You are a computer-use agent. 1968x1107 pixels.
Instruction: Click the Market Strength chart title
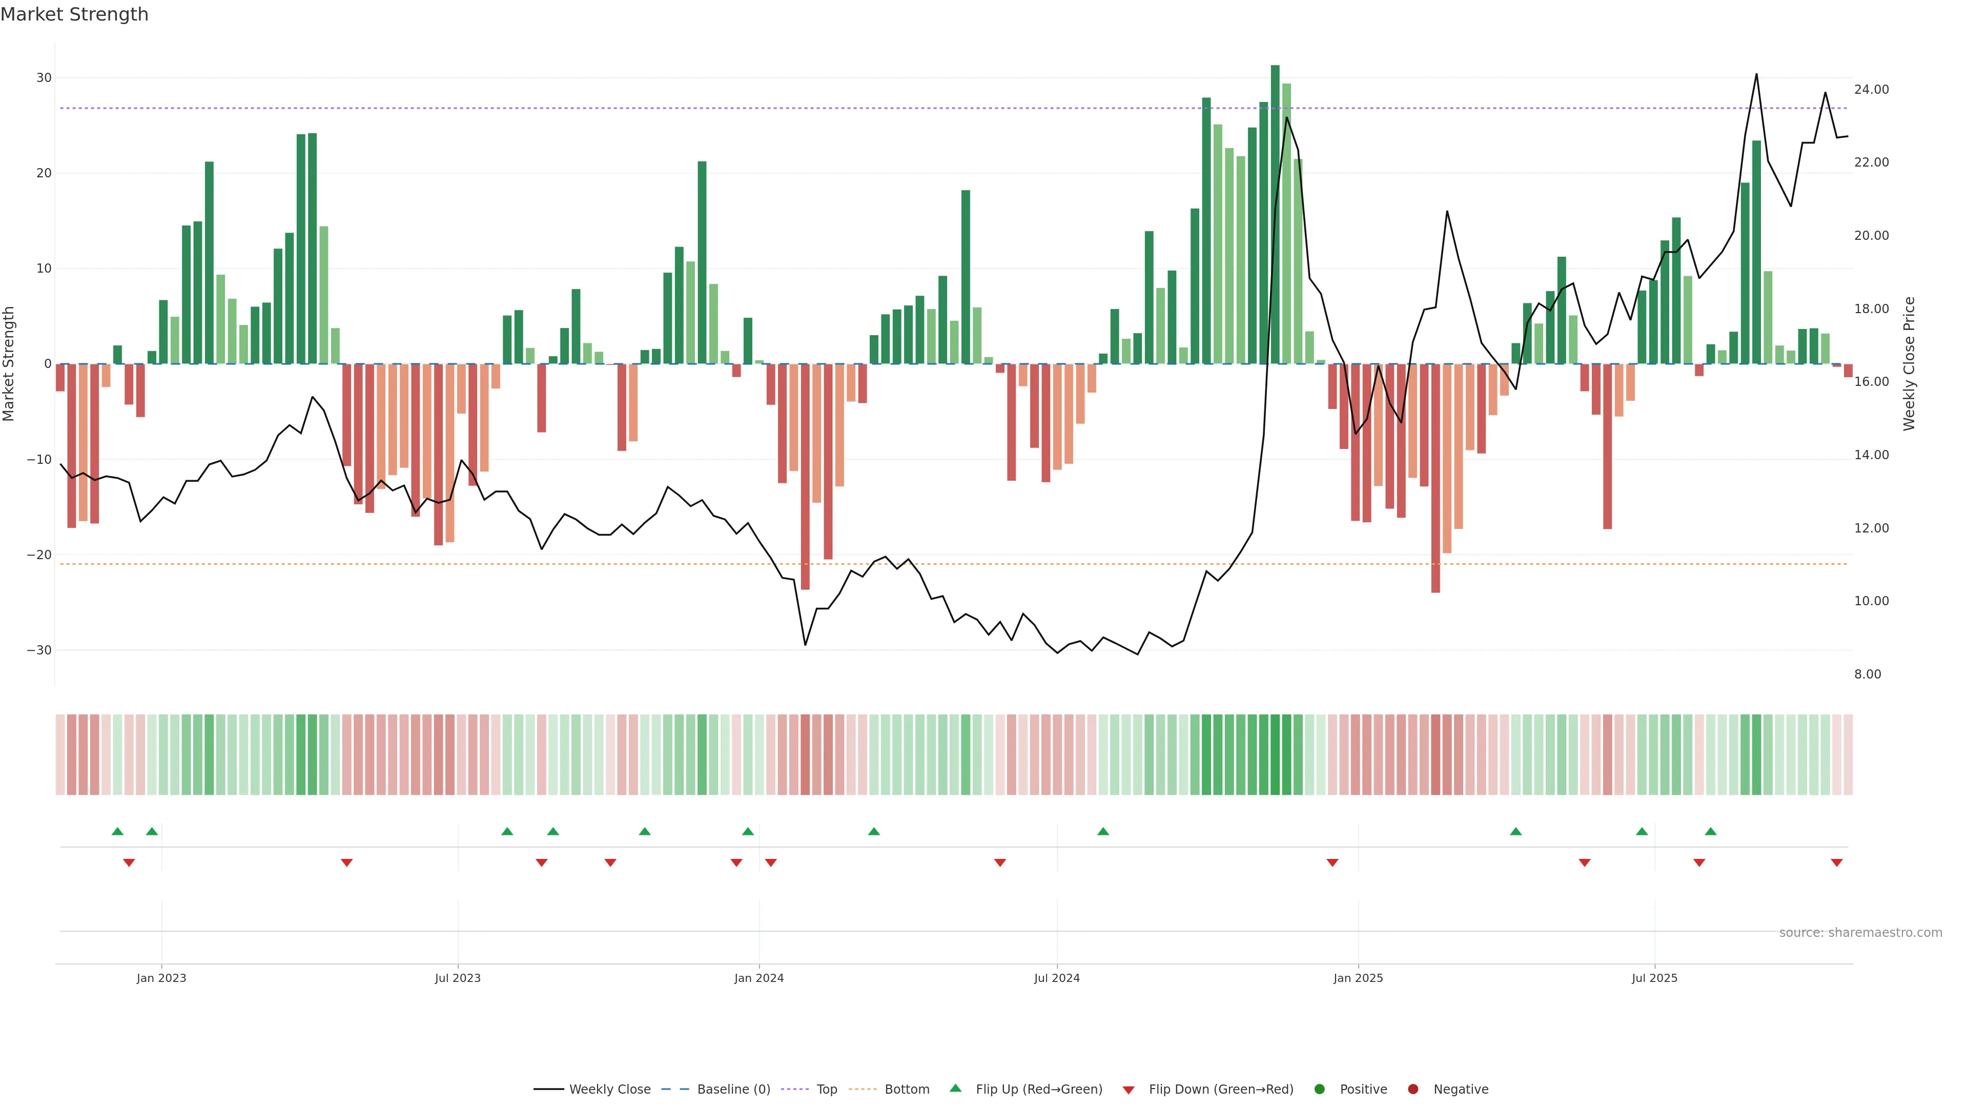click(x=74, y=14)
